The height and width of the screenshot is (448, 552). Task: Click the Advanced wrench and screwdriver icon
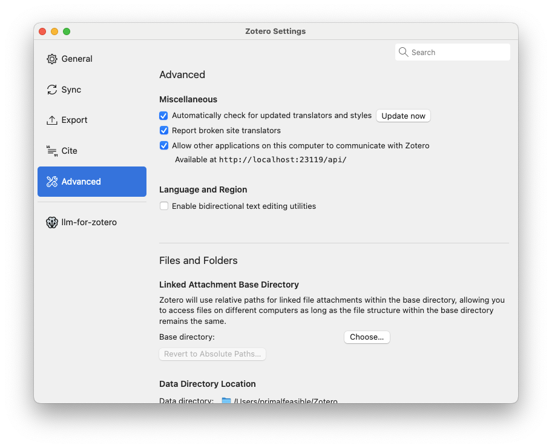[52, 182]
